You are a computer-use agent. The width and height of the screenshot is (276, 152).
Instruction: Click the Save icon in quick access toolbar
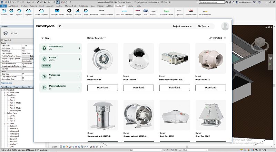tap(10, 2)
